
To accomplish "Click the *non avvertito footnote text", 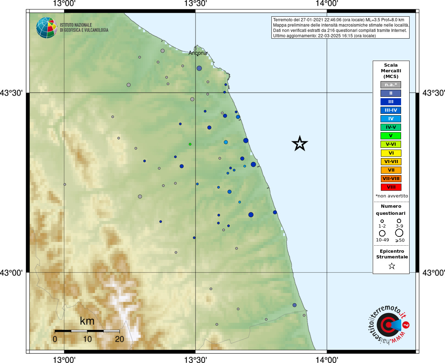I will pos(392,196).
